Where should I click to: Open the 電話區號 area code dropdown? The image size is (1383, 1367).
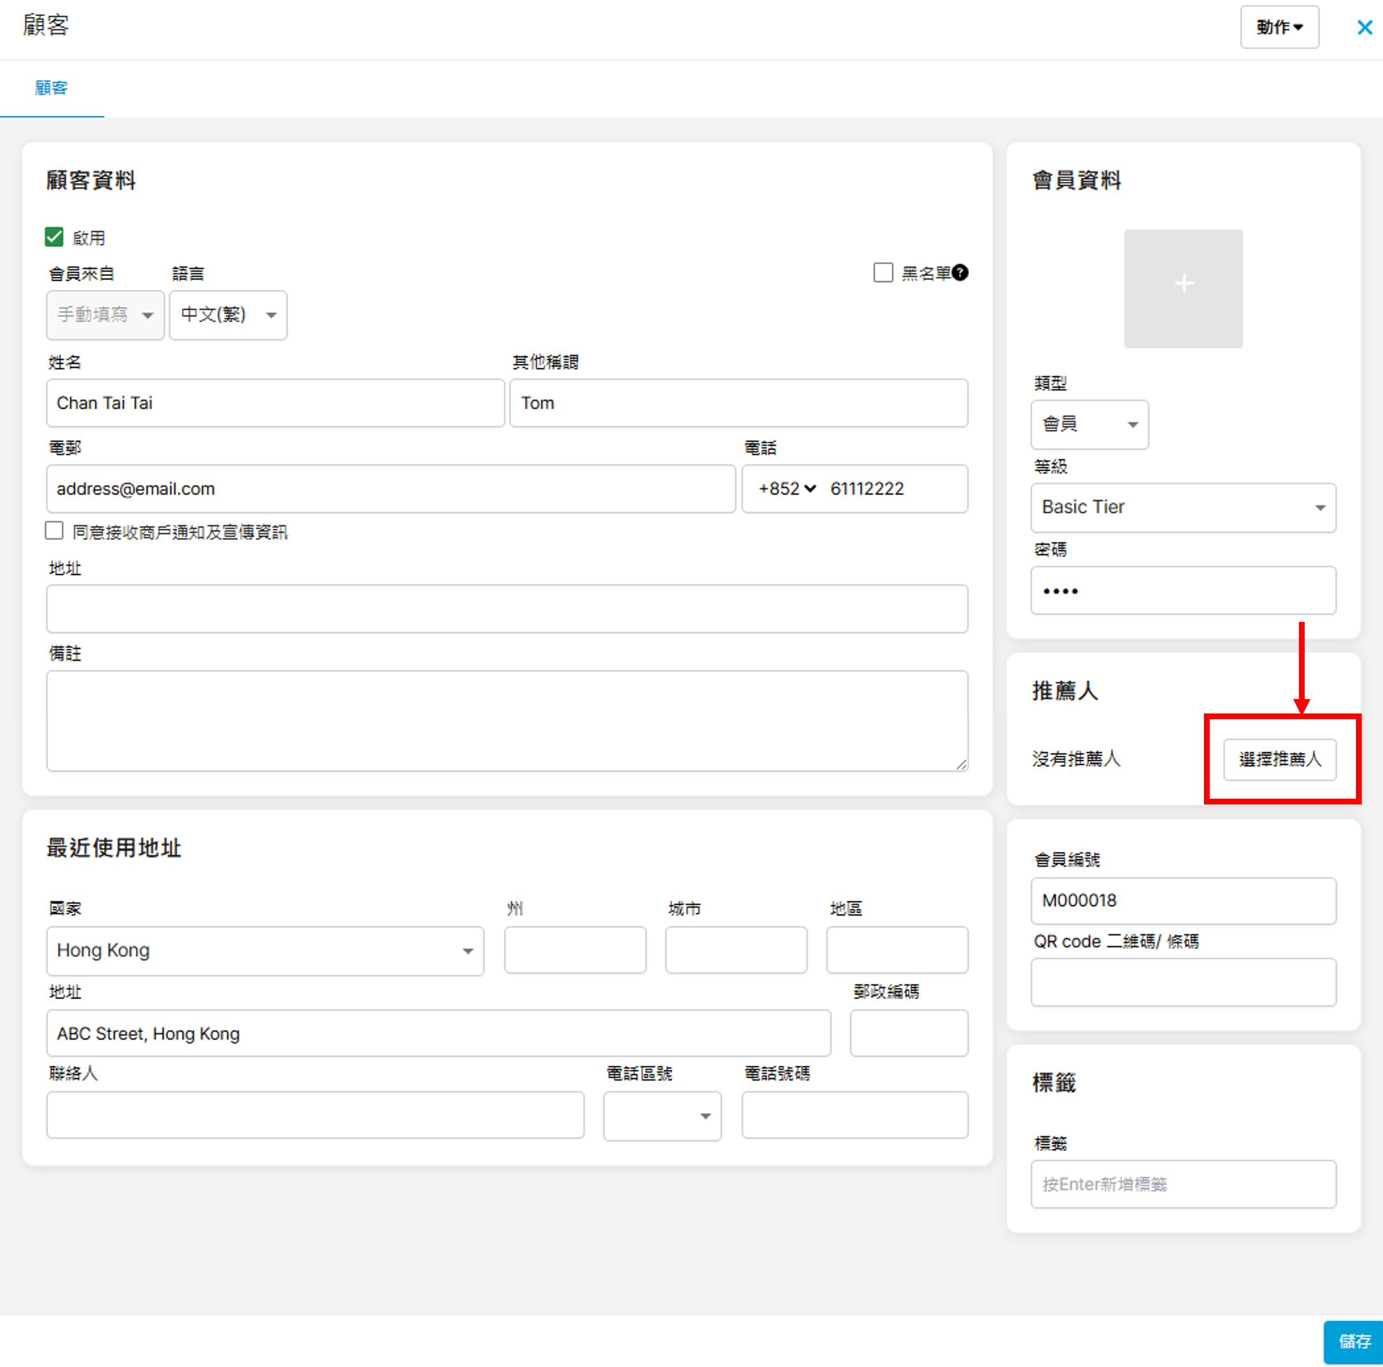point(662,1116)
